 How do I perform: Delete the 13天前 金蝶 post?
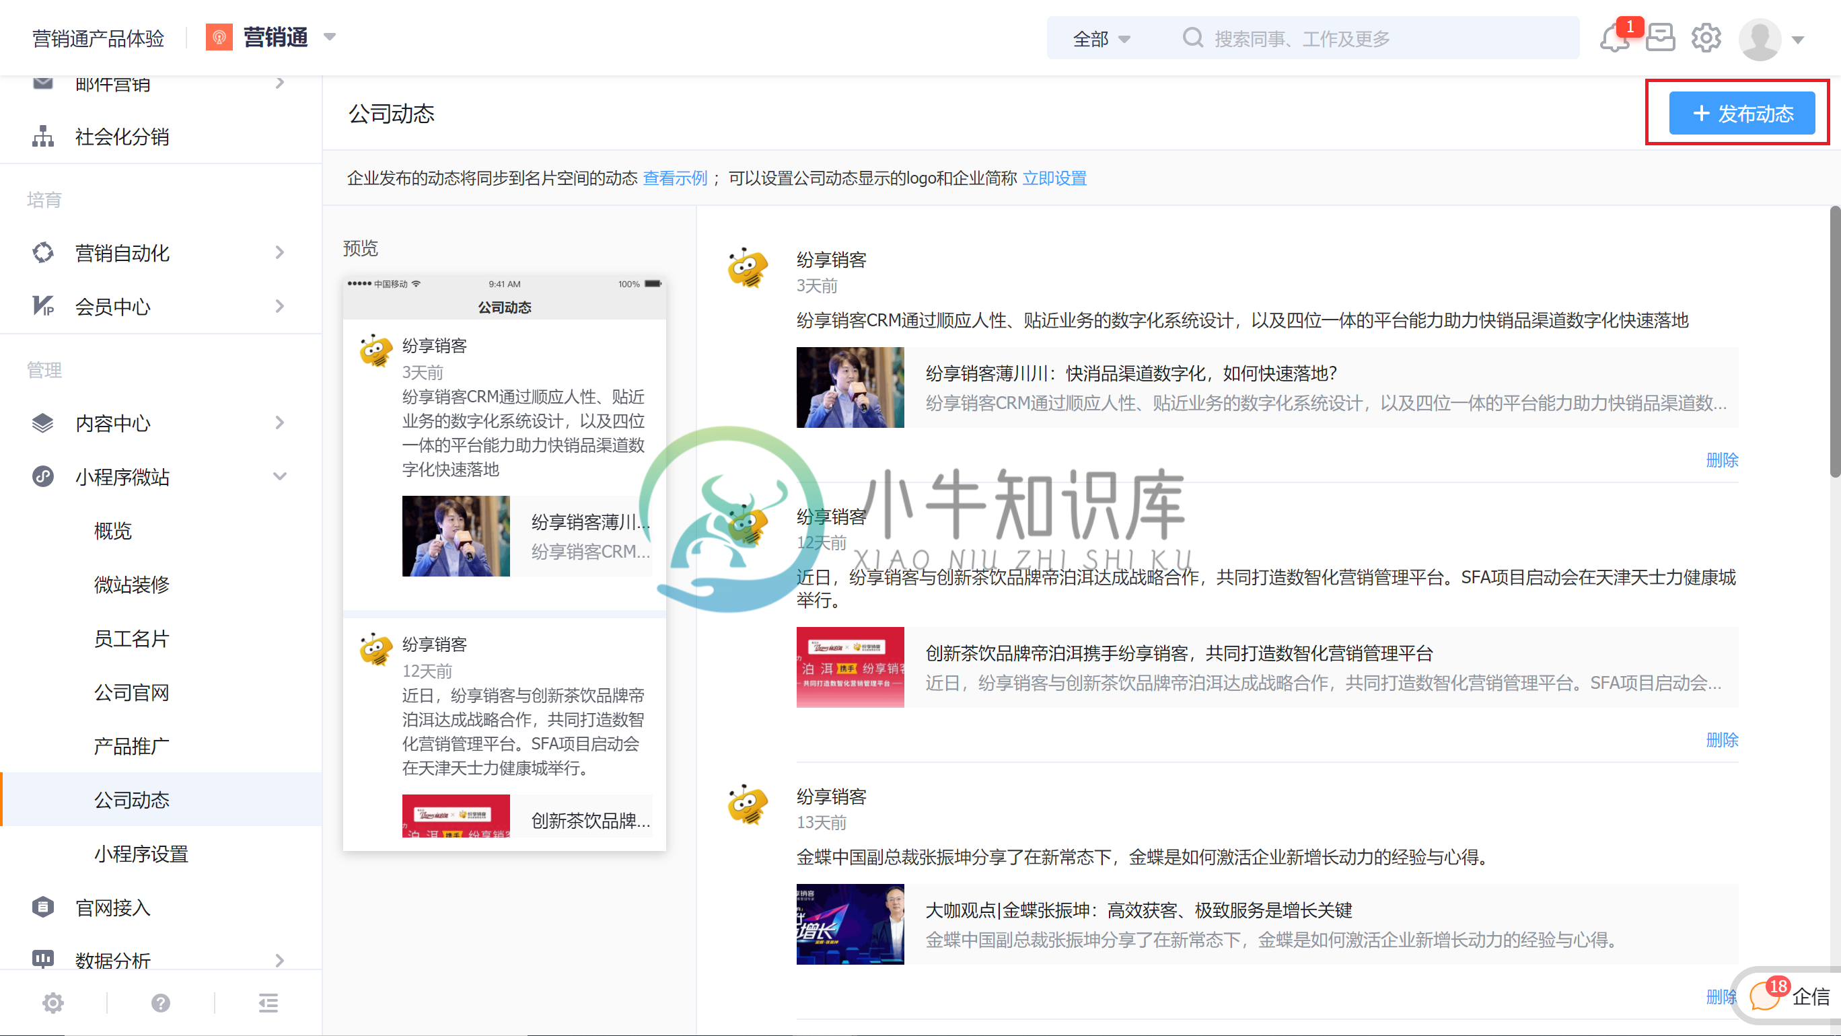click(1721, 996)
